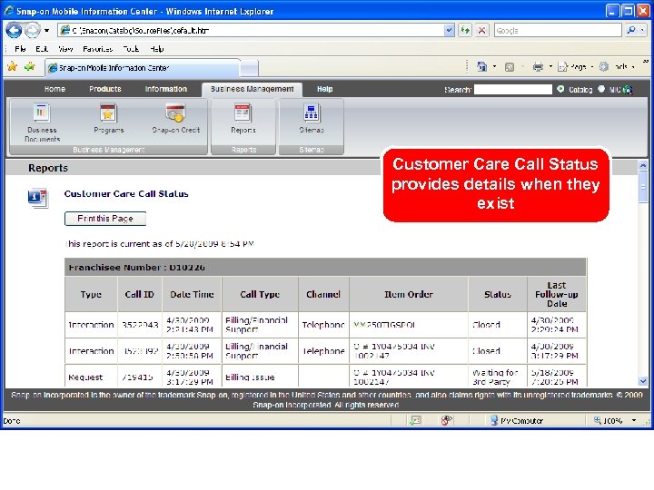Open the Favorites menu
This screenshot has height=490, width=654.
coord(97,49)
